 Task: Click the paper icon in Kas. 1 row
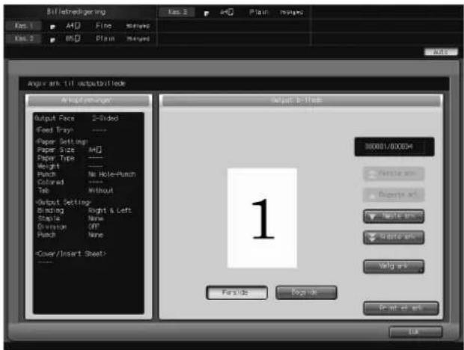click(x=52, y=27)
